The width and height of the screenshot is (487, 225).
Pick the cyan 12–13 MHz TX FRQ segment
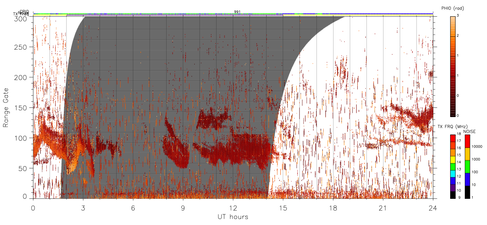point(452,174)
